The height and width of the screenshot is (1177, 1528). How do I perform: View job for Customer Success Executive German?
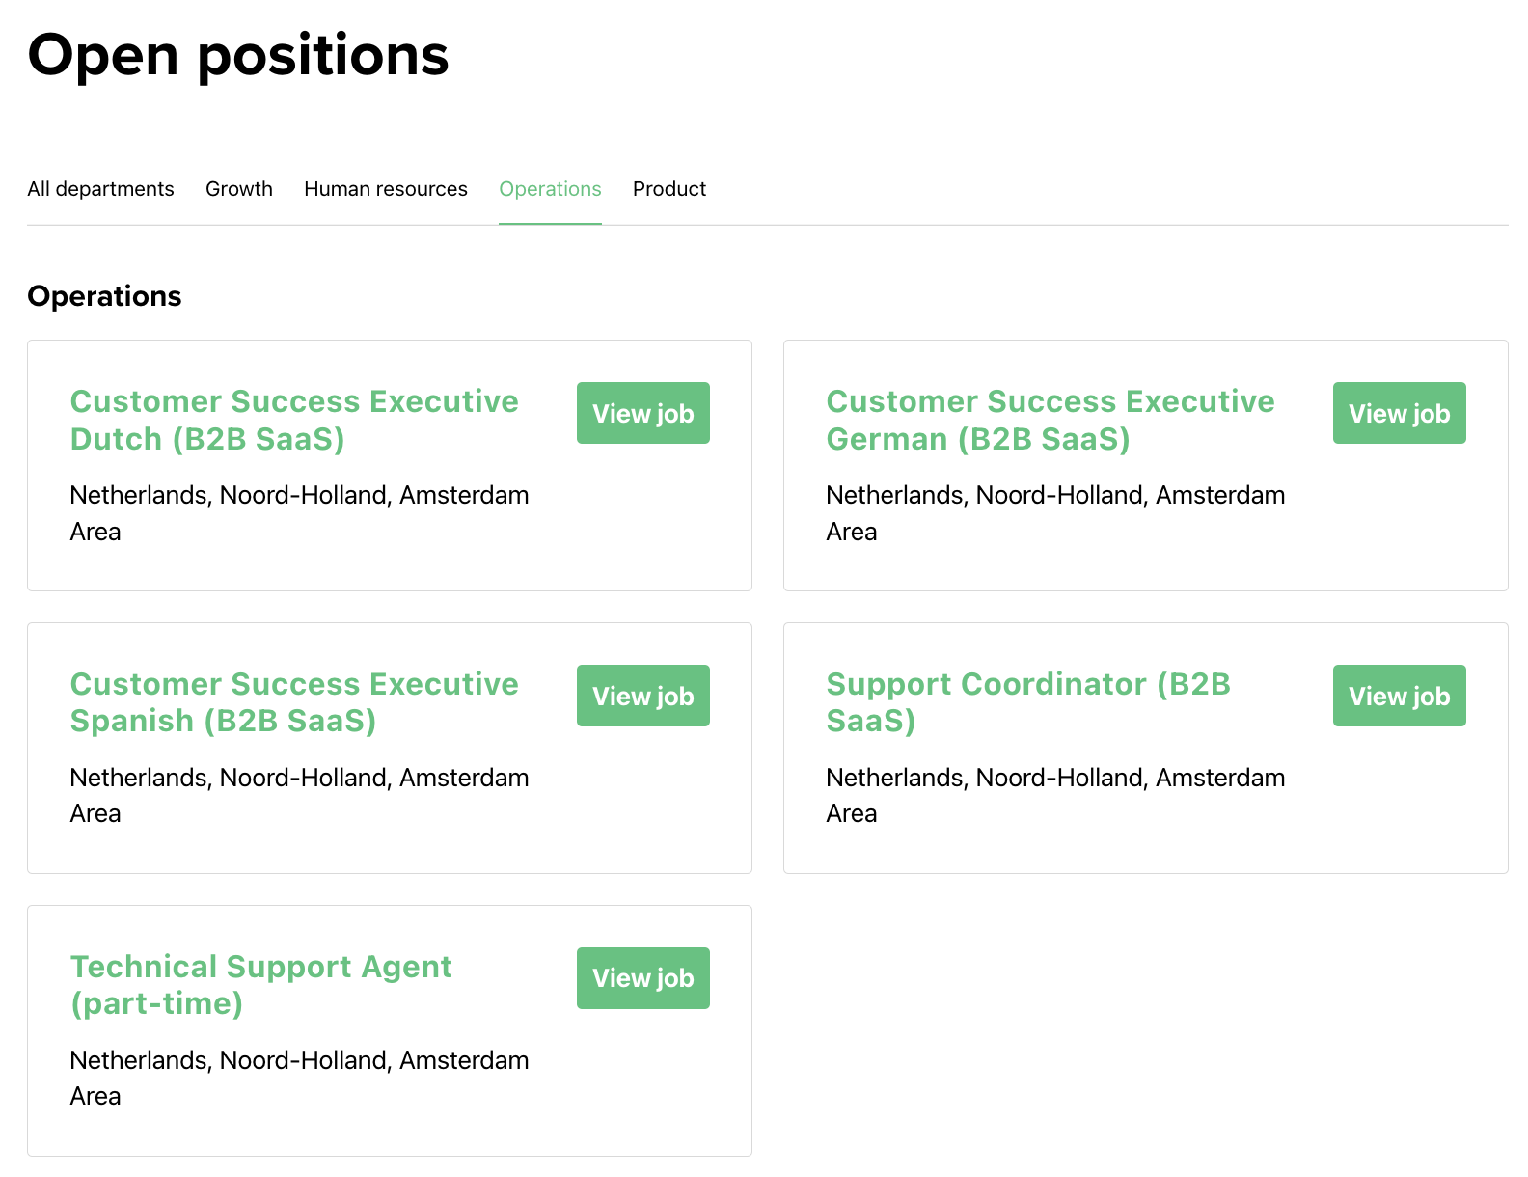click(1399, 413)
